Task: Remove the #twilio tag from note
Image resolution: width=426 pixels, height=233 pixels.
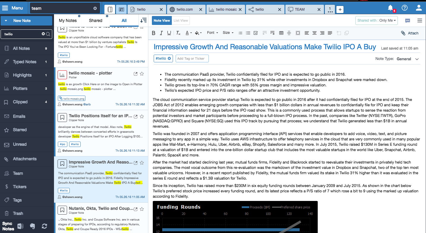Action: 169,58
